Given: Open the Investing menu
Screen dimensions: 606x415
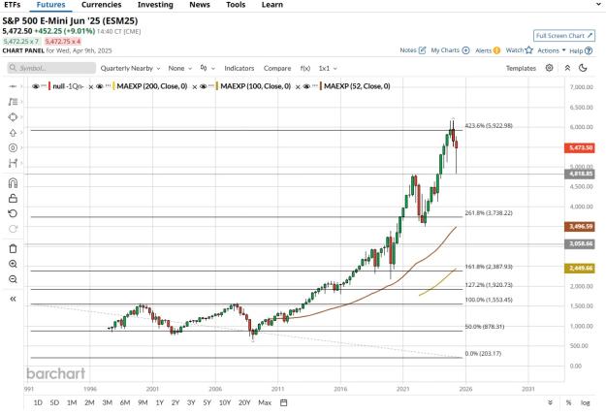Looking at the screenshot, I should tap(155, 5).
